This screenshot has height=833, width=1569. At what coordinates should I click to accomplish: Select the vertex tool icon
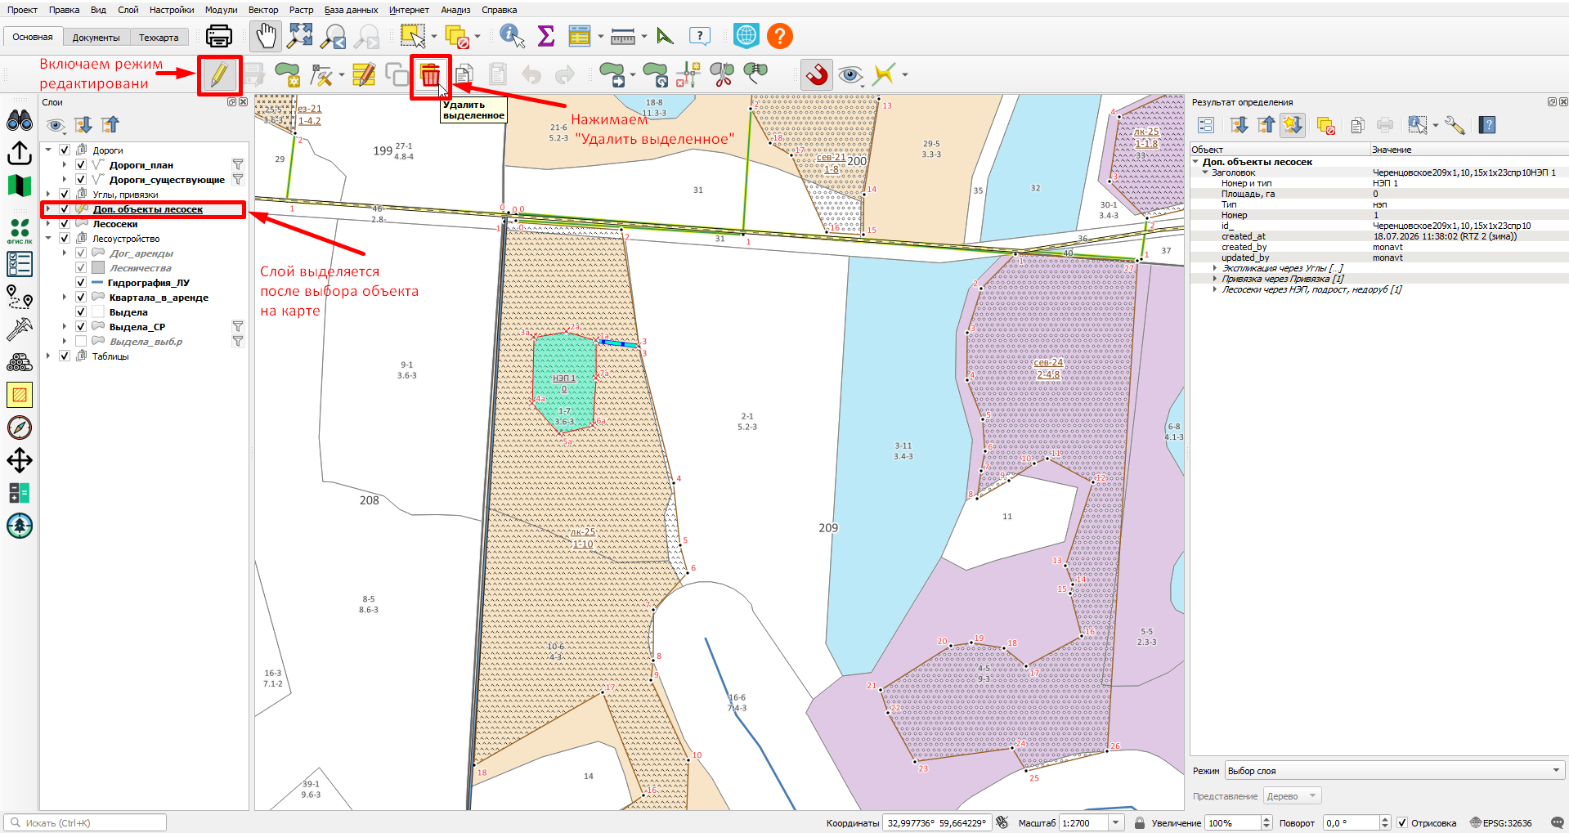click(322, 75)
